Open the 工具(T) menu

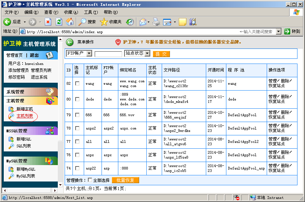91,12
